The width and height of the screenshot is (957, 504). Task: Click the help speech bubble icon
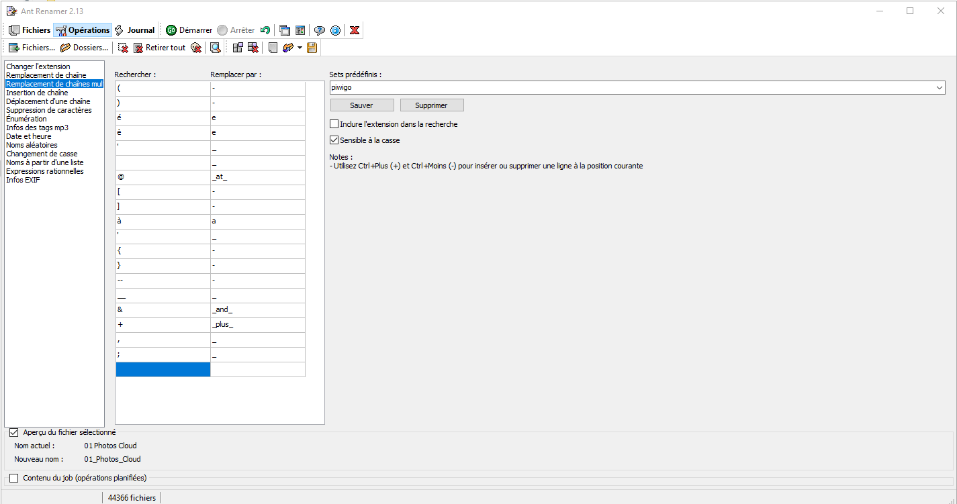(320, 30)
